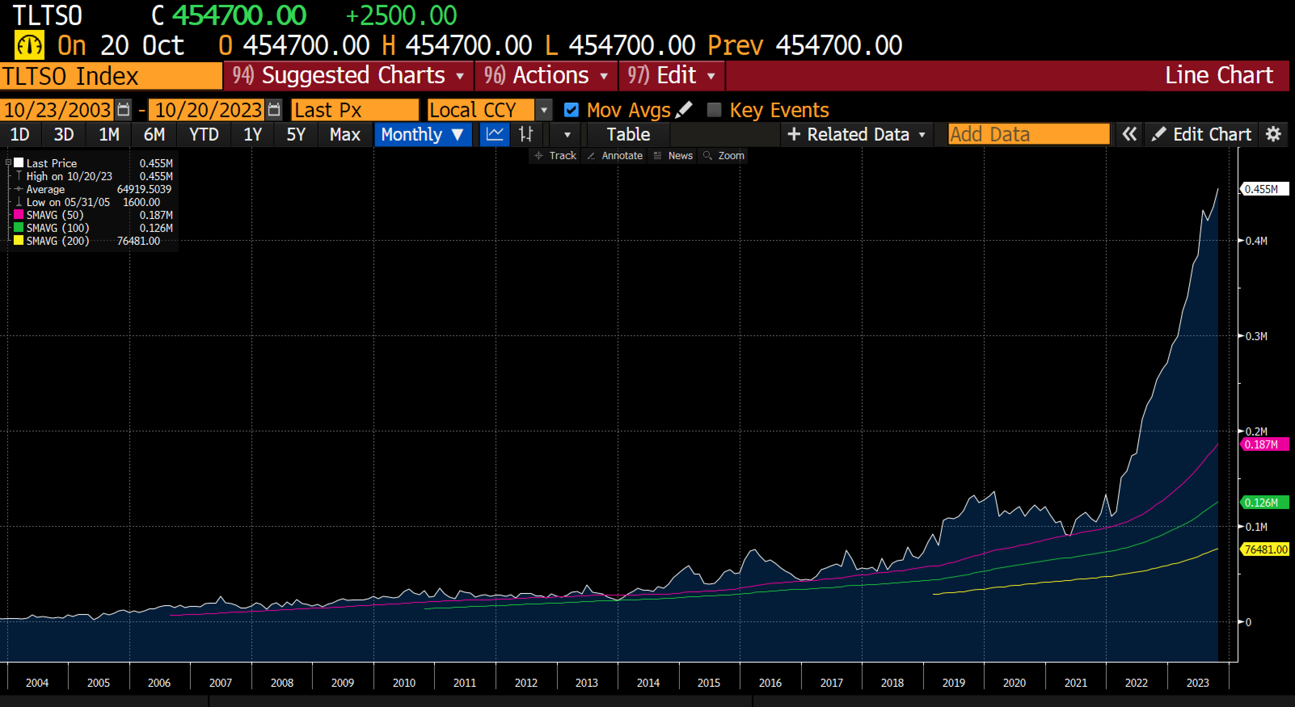Click the Track crosshair icon

click(x=538, y=155)
